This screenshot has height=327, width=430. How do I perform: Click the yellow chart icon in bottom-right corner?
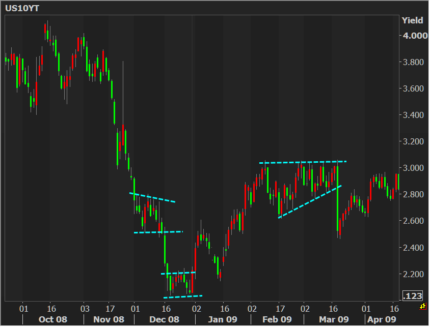(x=422, y=306)
